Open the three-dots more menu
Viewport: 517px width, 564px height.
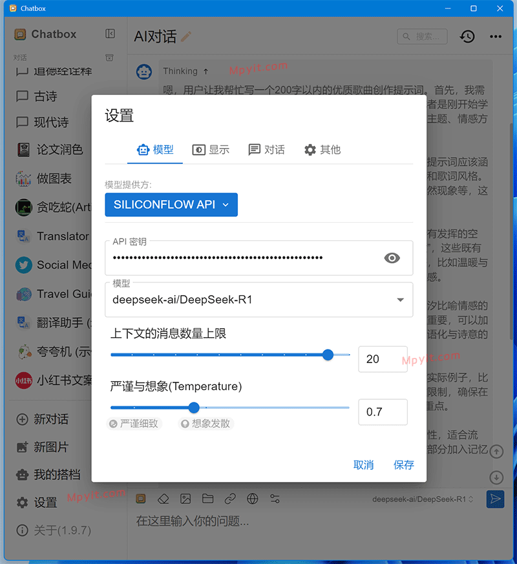pos(496,36)
